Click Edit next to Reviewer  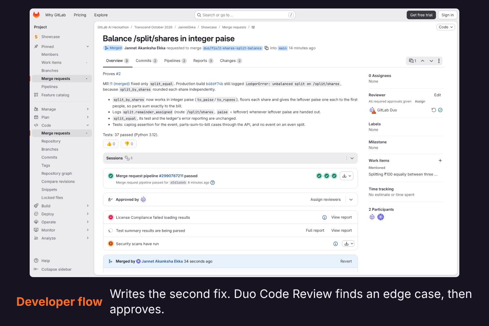tap(437, 95)
